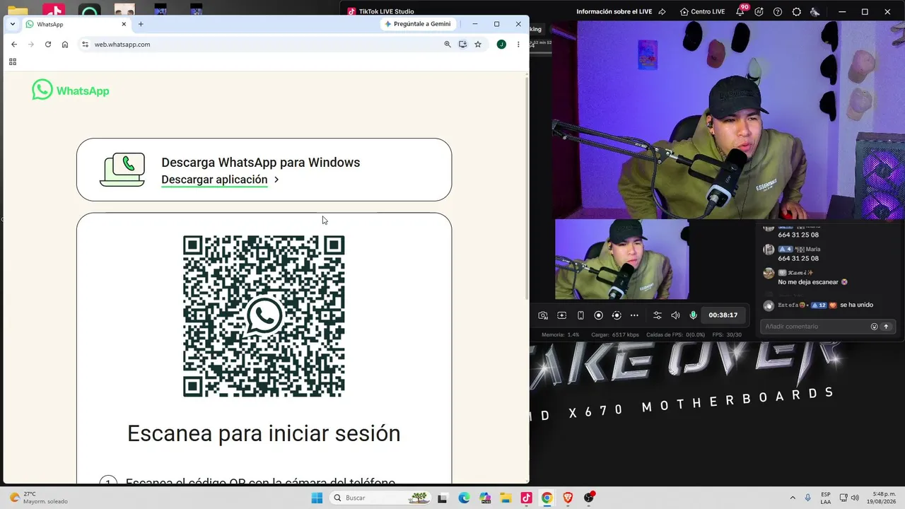The width and height of the screenshot is (905, 509).
Task: Click the LIVE timer 00:38:17
Action: click(x=723, y=315)
